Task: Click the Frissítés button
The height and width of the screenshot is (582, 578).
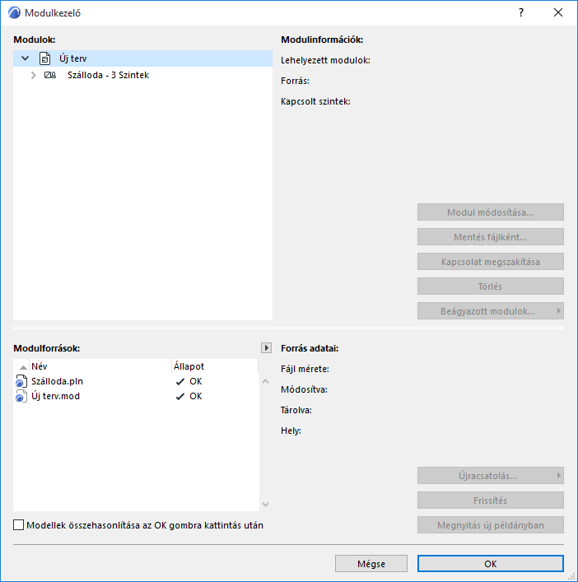Action: [491, 501]
